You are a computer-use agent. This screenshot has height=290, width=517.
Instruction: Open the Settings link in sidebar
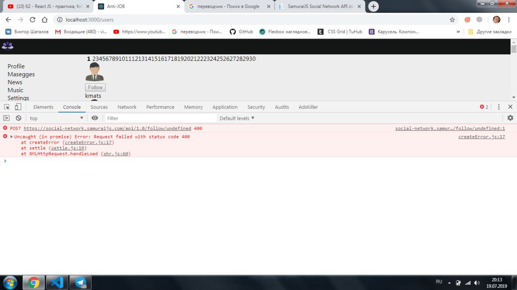pyautogui.click(x=18, y=98)
